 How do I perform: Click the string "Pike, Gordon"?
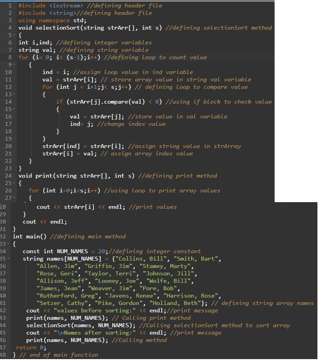(x=118, y=303)
